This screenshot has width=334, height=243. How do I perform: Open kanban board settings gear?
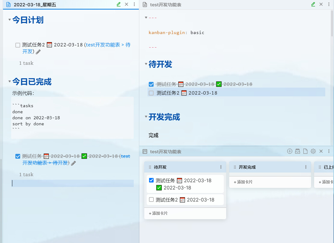tap(313, 151)
